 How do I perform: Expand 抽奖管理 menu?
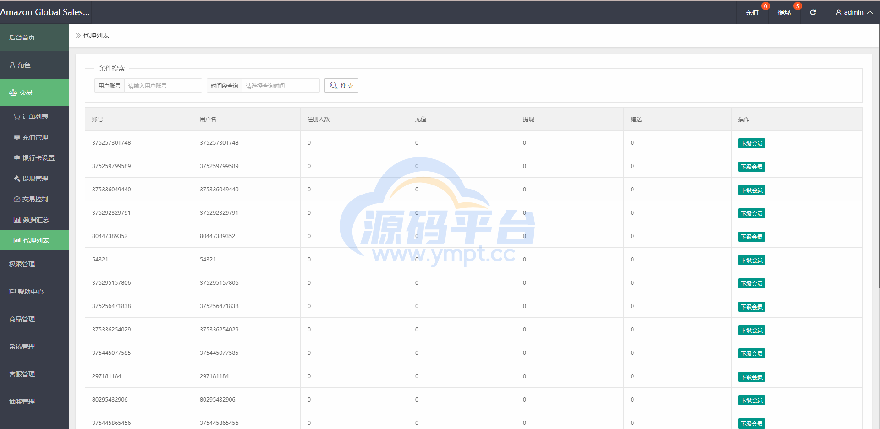[x=34, y=402]
